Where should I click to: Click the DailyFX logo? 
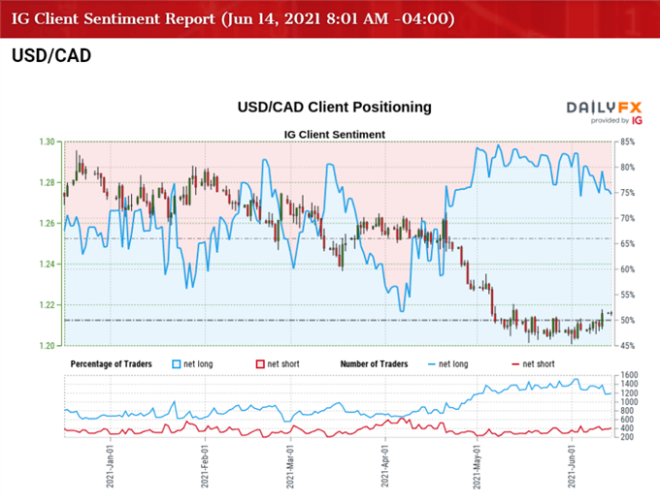pos(604,108)
